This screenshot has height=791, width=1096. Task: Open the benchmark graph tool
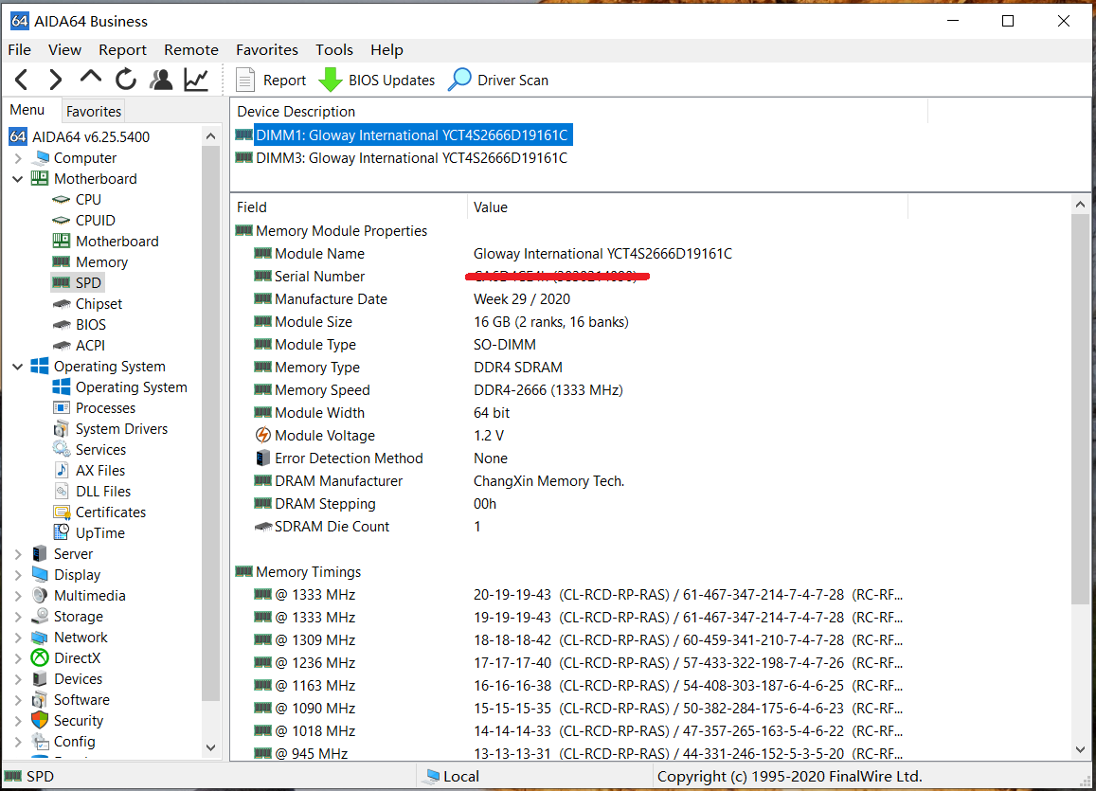tap(195, 80)
